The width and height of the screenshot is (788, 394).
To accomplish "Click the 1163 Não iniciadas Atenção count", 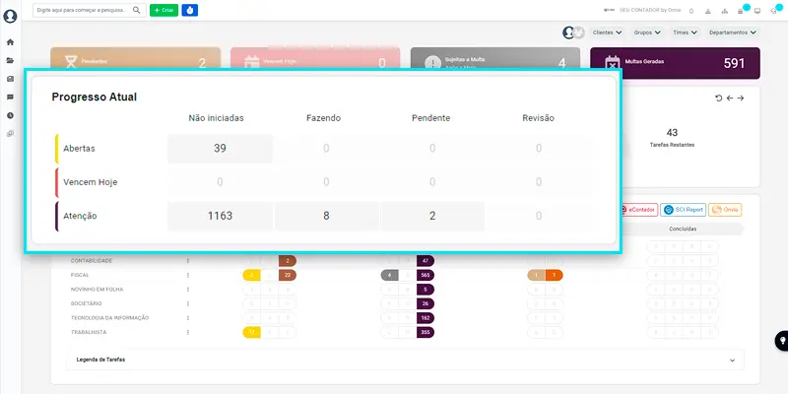I will [220, 216].
